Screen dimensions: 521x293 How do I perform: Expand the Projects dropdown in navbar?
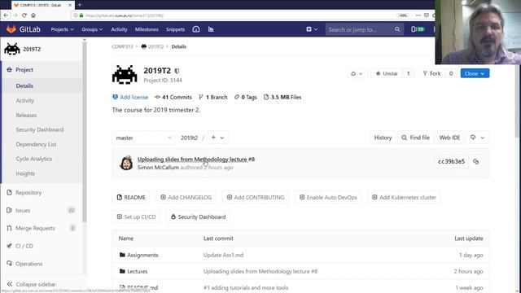[62, 29]
